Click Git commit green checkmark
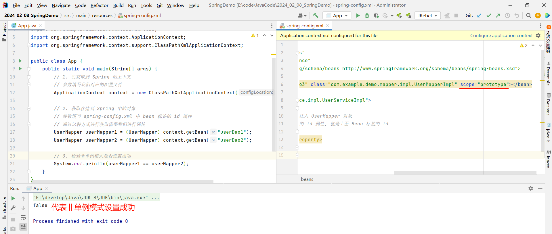The height and width of the screenshot is (234, 552). pos(489,16)
